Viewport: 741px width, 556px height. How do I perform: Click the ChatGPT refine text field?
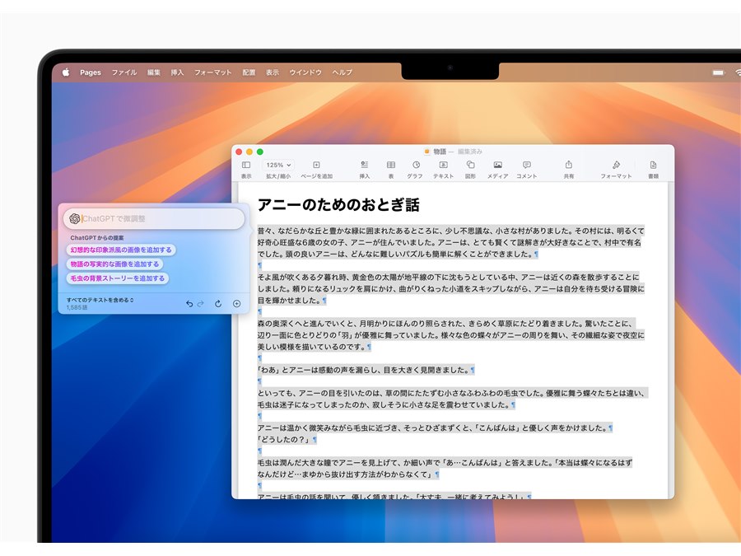(x=154, y=218)
